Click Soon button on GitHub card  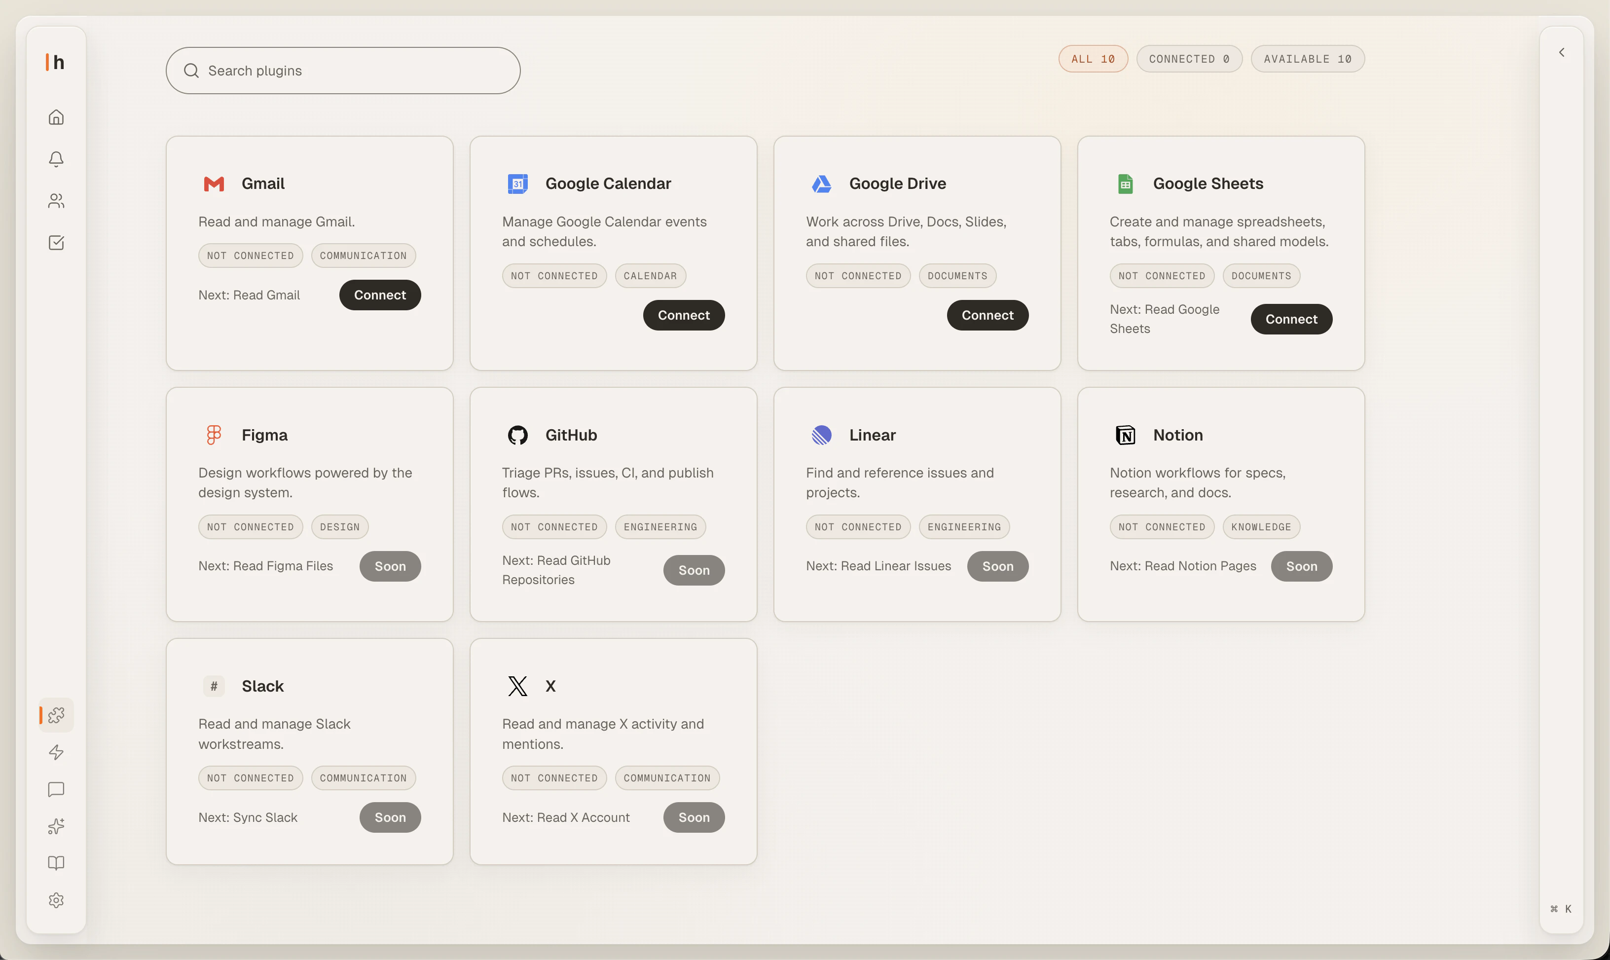click(694, 570)
